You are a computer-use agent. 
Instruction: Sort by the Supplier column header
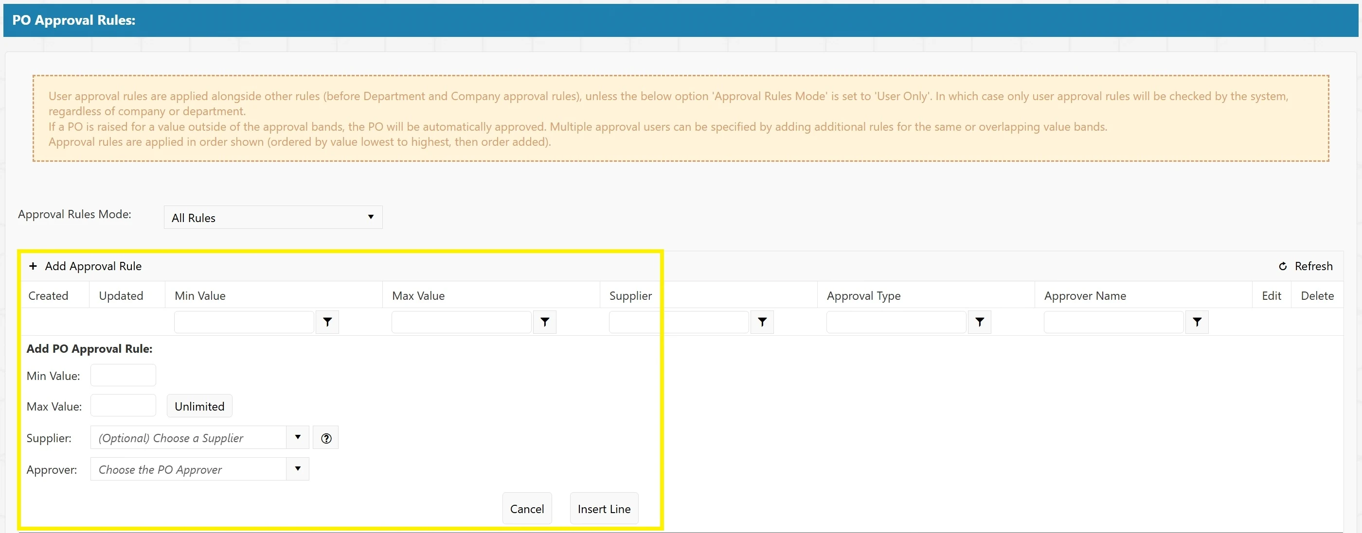[x=630, y=296]
